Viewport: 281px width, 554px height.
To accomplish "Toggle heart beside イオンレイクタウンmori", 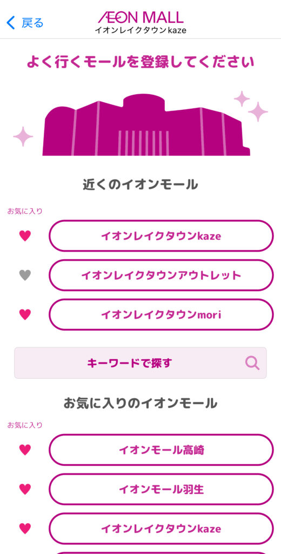I will (x=25, y=314).
